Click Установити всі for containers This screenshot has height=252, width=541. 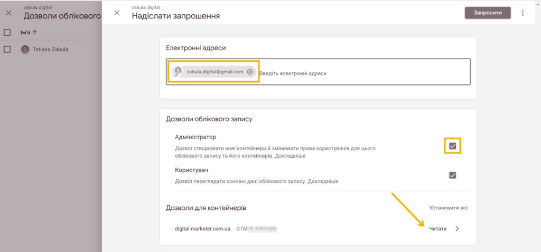[449, 208]
